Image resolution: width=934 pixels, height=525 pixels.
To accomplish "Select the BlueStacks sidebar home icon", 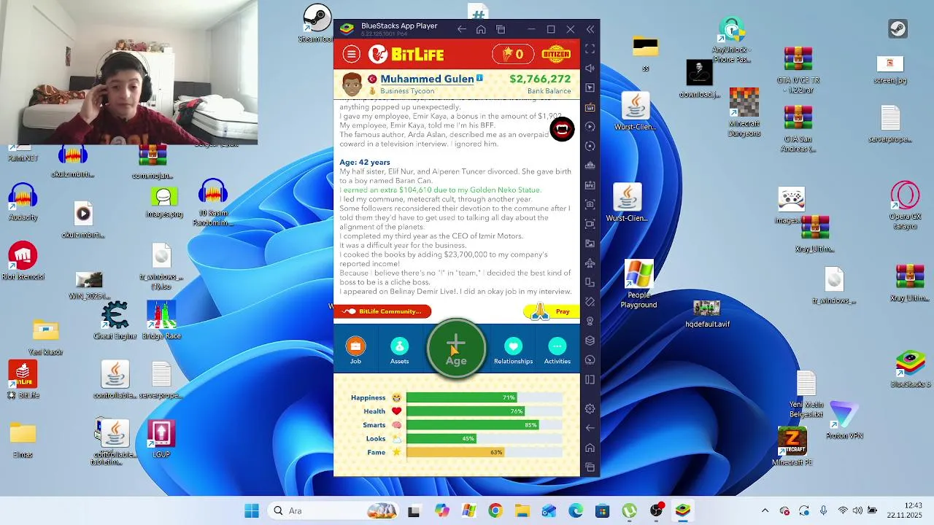I will point(590,448).
